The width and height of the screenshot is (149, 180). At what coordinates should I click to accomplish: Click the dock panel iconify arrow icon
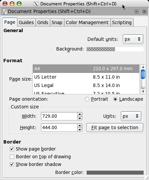137,12
